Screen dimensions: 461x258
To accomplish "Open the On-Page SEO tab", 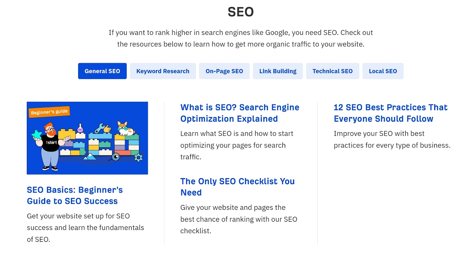I will pyautogui.click(x=224, y=71).
